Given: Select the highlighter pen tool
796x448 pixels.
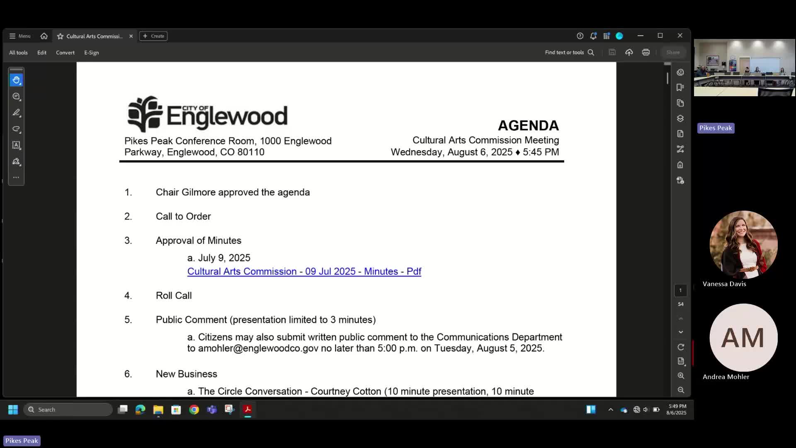Looking at the screenshot, I should click(16, 113).
